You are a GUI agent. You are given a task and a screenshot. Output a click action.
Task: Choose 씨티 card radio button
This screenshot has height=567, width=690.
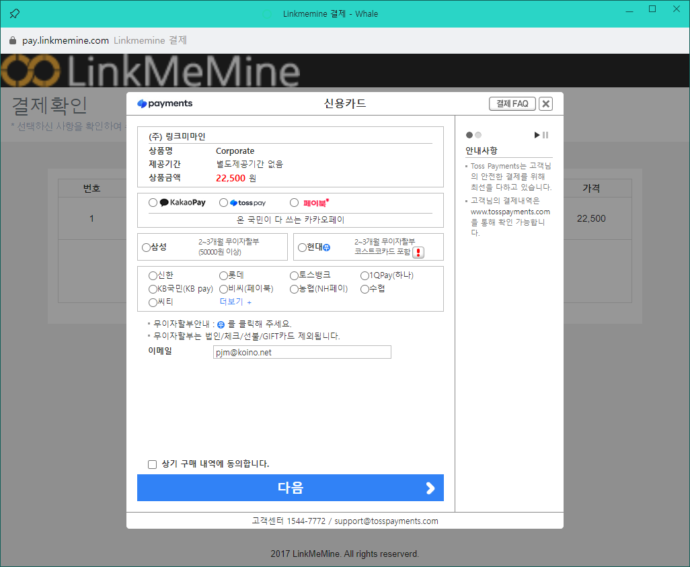click(153, 302)
